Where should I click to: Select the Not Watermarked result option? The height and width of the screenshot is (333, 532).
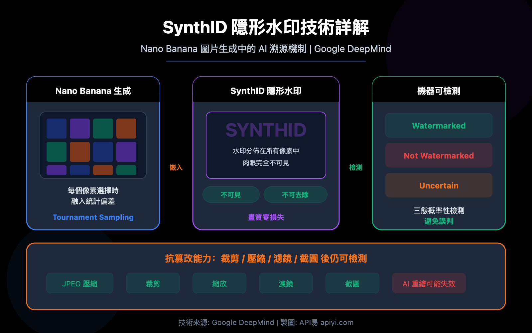pos(439,156)
